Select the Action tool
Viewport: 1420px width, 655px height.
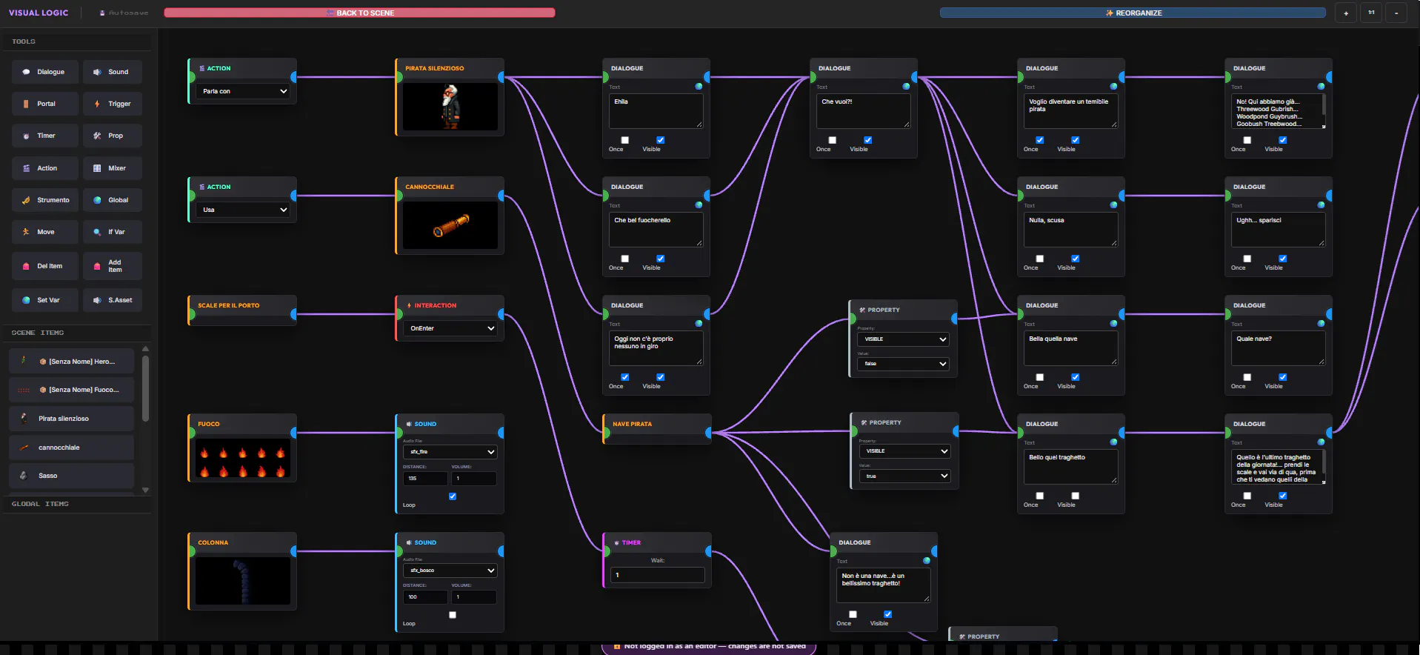45,168
